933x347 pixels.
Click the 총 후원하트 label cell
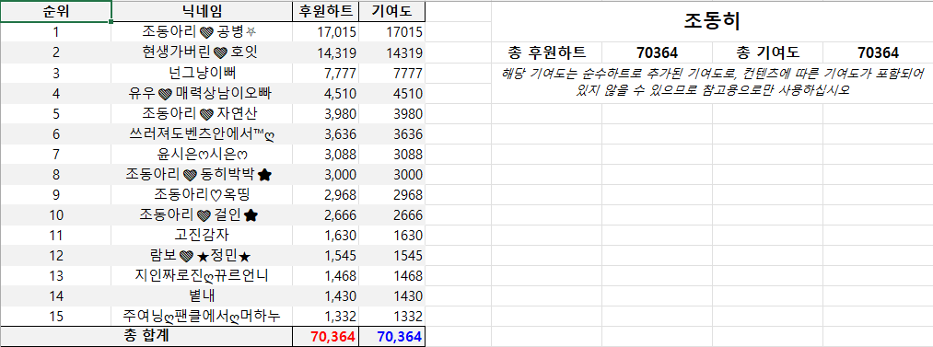coord(546,52)
